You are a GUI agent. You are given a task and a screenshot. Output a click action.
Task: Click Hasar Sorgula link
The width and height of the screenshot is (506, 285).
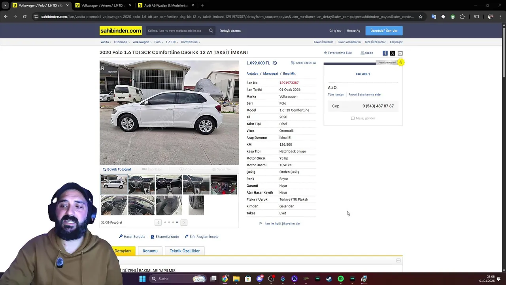132,237
